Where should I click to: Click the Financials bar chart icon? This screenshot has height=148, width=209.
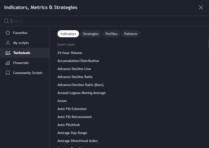pos(8,63)
